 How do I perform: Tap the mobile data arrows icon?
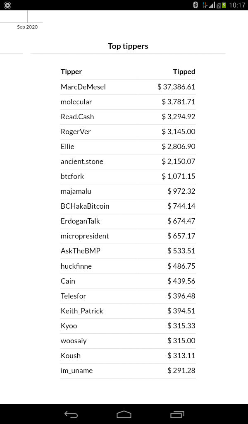point(205,5)
